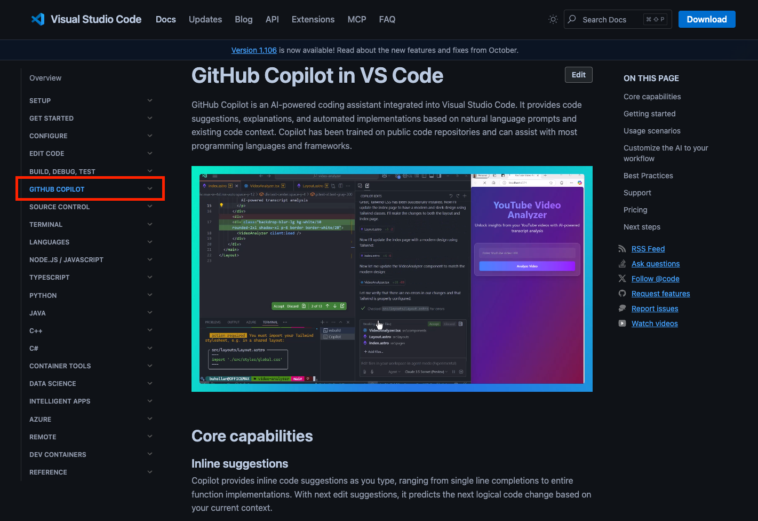The width and height of the screenshot is (758, 521).
Task: Select the Extensions navigation item
Action: [x=313, y=19]
